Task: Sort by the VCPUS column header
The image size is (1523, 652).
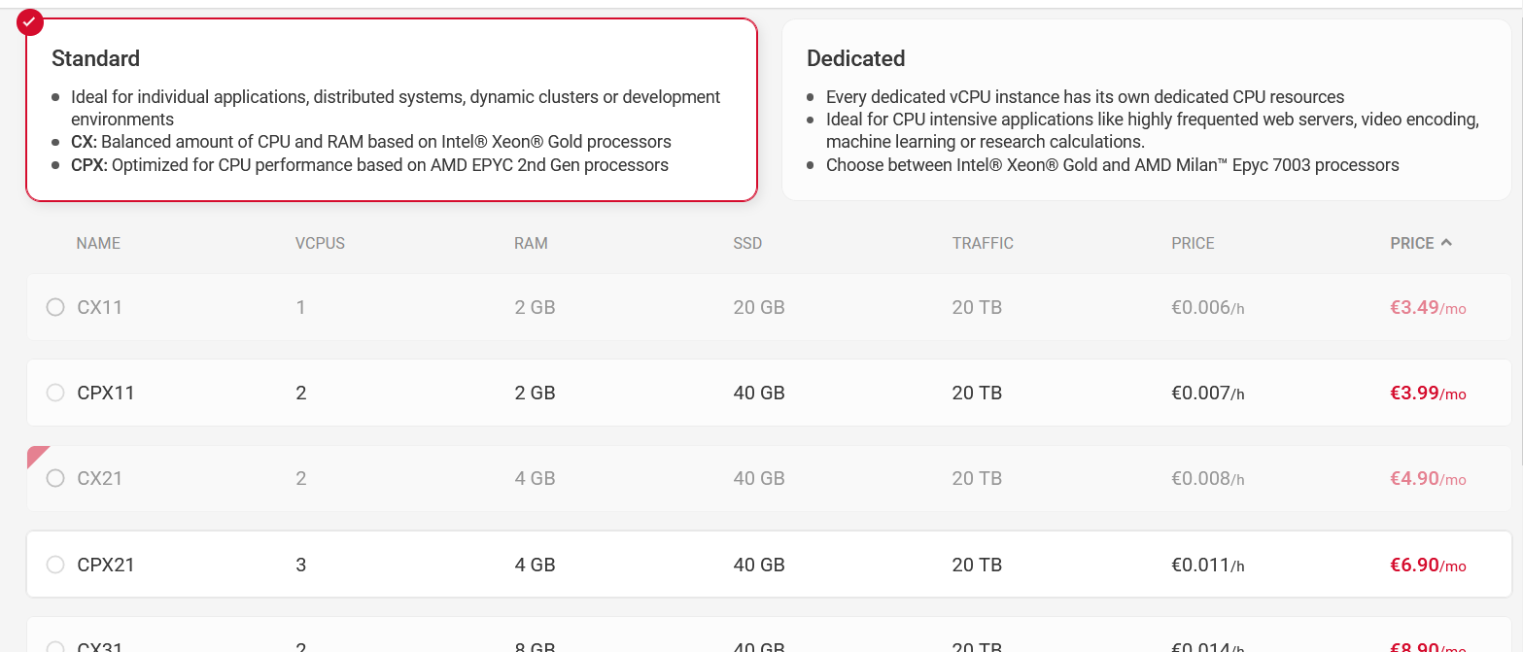Action: pos(320,244)
